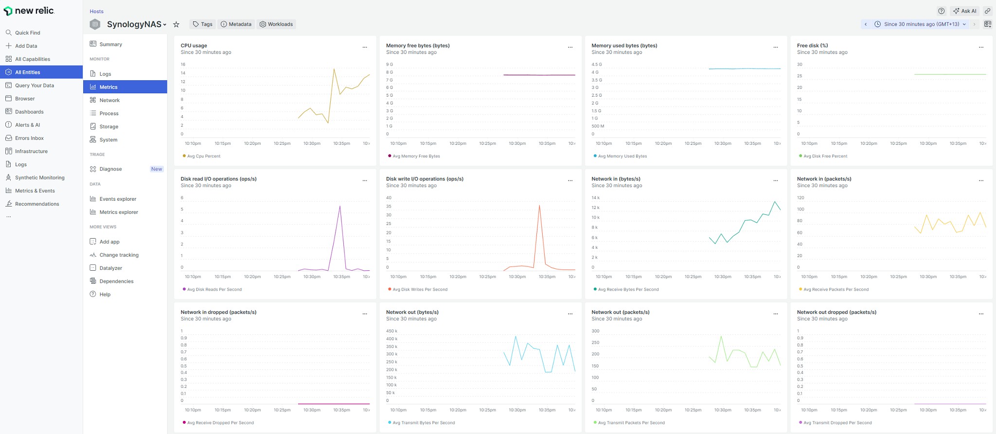Click the copy permalink icon

pyautogui.click(x=987, y=11)
